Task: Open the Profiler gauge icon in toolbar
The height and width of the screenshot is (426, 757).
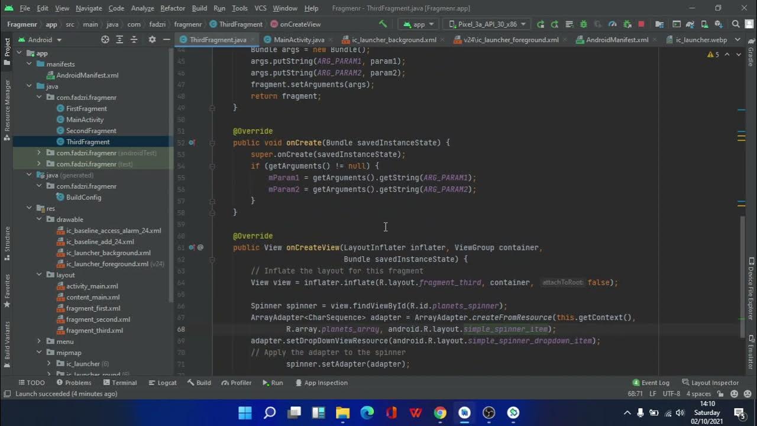Action: pos(612,24)
